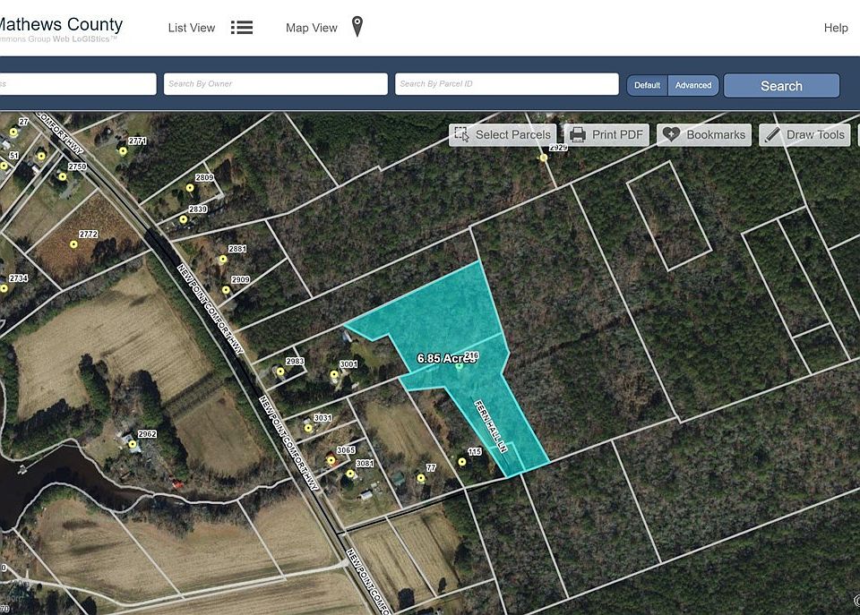Click address point marker 3065

331,460
